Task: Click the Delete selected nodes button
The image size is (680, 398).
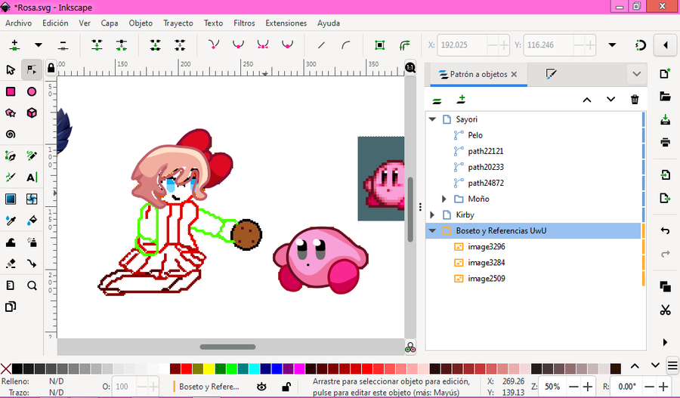Action: (x=63, y=45)
